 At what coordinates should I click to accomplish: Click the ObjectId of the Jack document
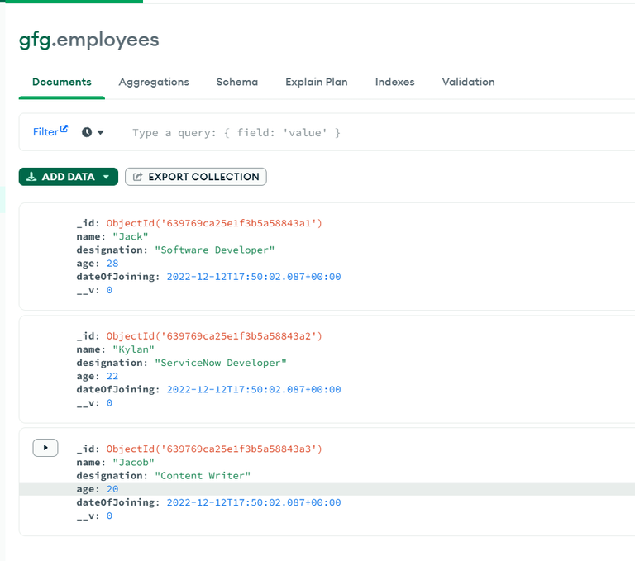214,223
